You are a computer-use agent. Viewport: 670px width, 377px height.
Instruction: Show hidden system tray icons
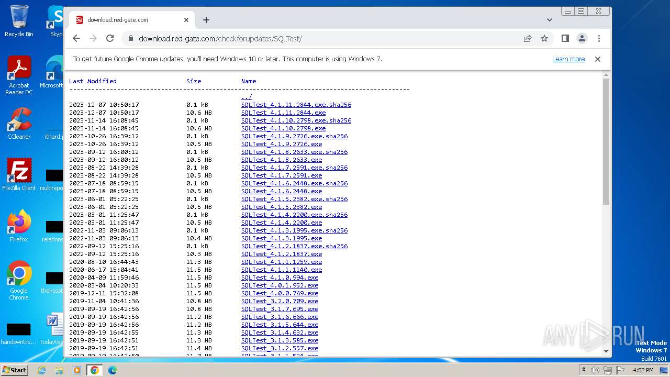pyautogui.click(x=584, y=370)
